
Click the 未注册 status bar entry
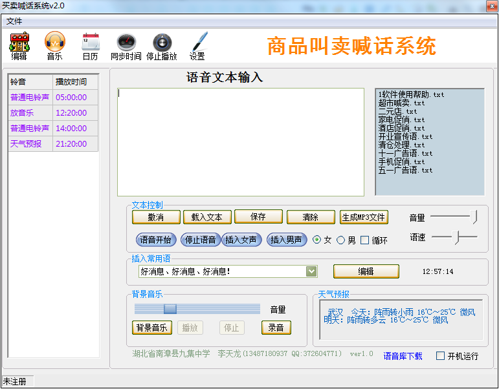17,381
